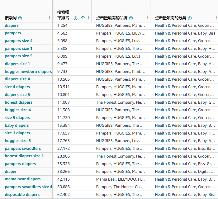
Task: Open the 'pampers swaddlers' link
Action: tap(23, 149)
